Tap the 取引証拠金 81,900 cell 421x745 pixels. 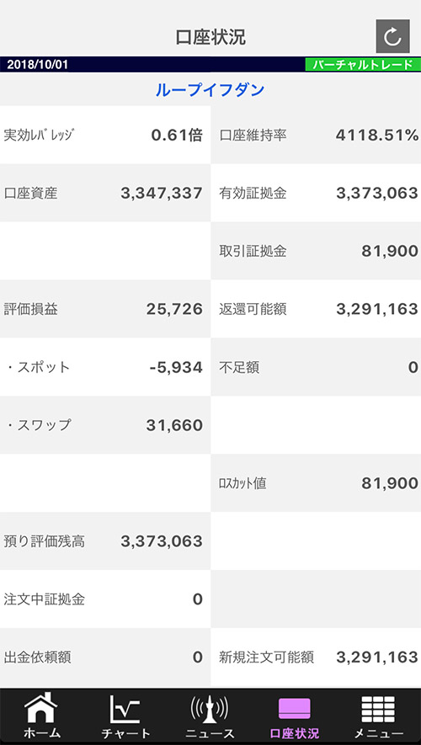316,251
